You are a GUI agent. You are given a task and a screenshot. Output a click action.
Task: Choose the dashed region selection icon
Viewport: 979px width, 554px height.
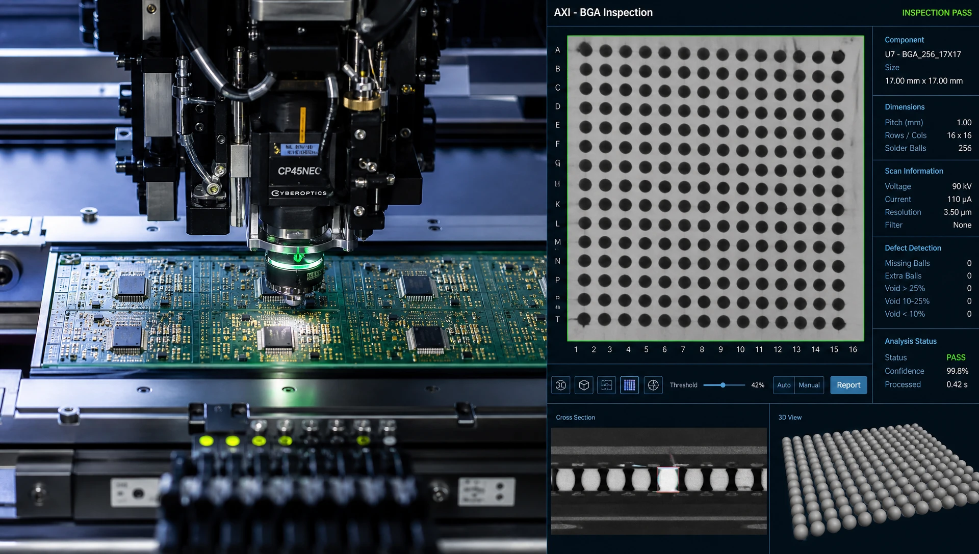pos(607,385)
